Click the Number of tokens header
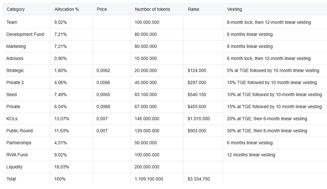The image size is (327, 189). coord(152,9)
